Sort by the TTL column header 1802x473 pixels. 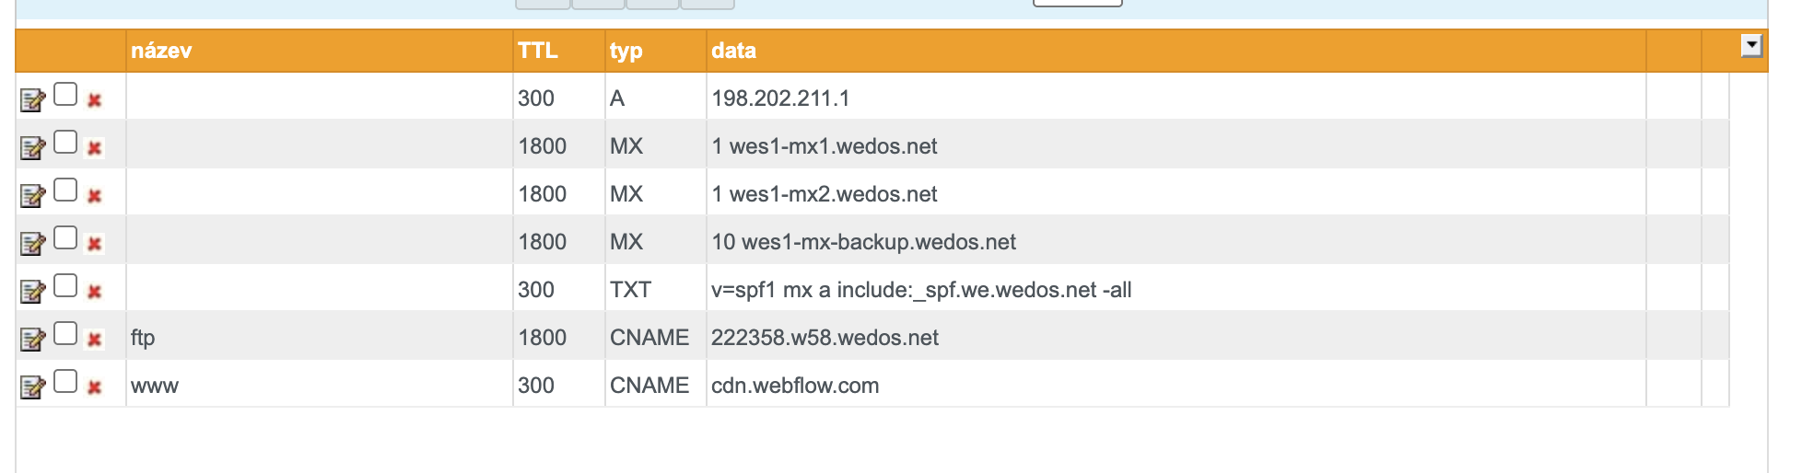point(538,51)
